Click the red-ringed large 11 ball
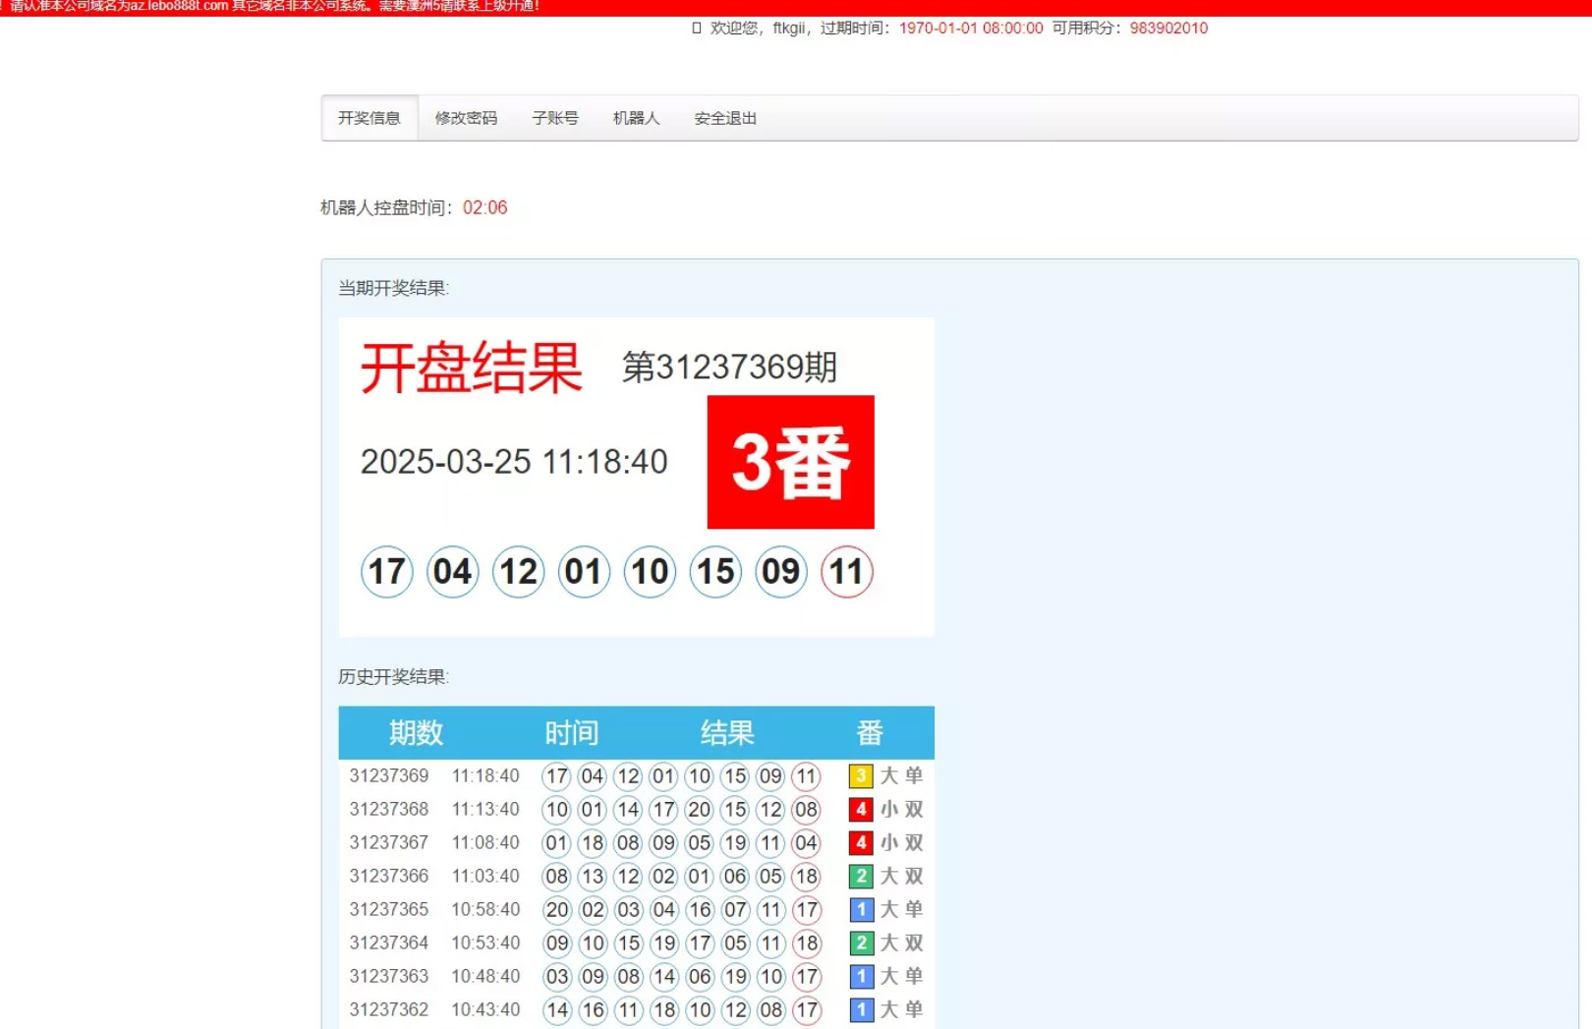 pos(847,572)
